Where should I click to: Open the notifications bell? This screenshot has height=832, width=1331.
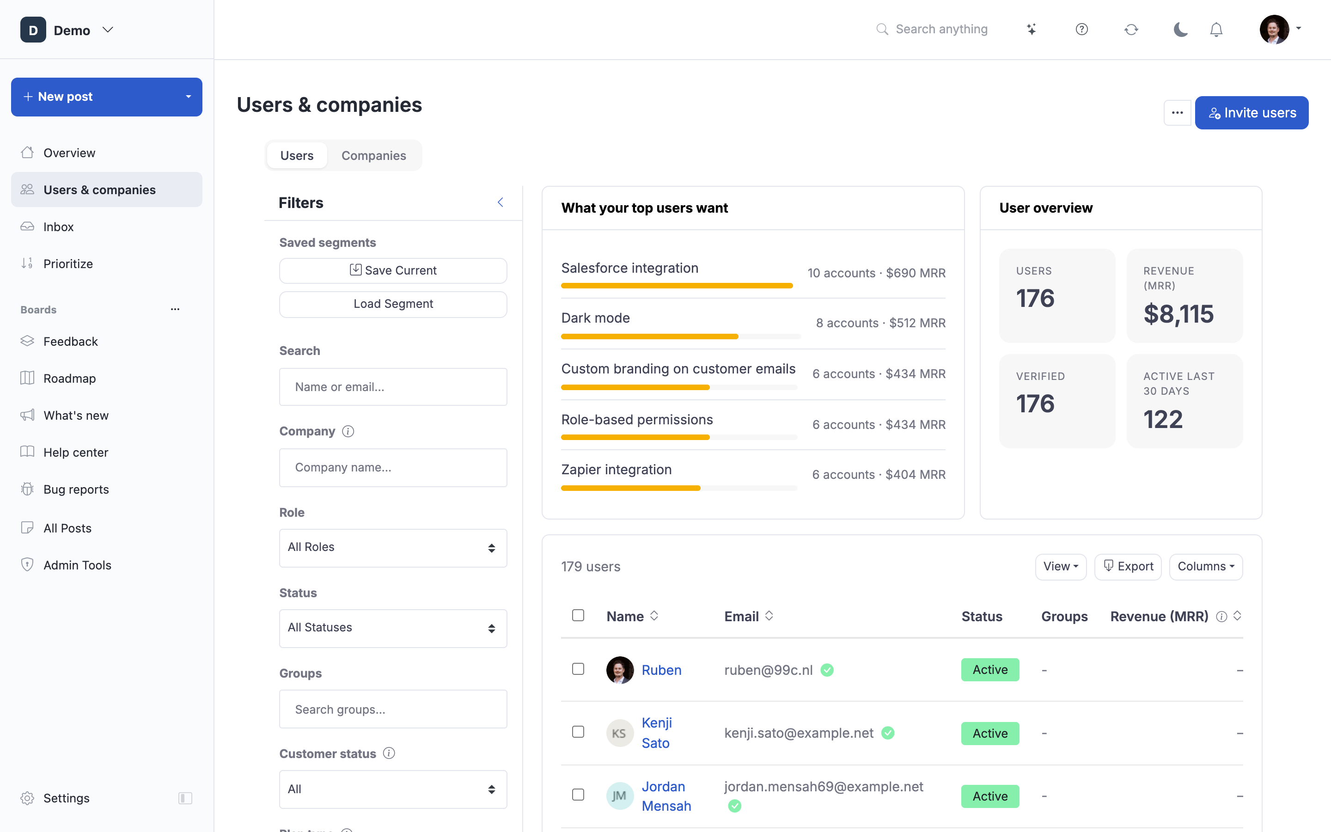click(1216, 29)
